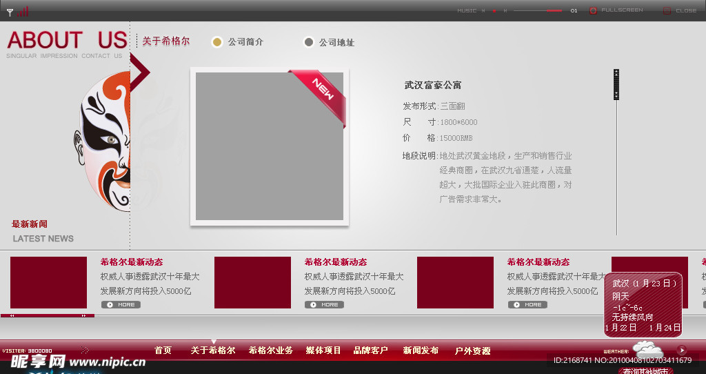The image size is (706, 374).
Task: Open first 希格尔最新动态 news headline
Action: pos(132,262)
